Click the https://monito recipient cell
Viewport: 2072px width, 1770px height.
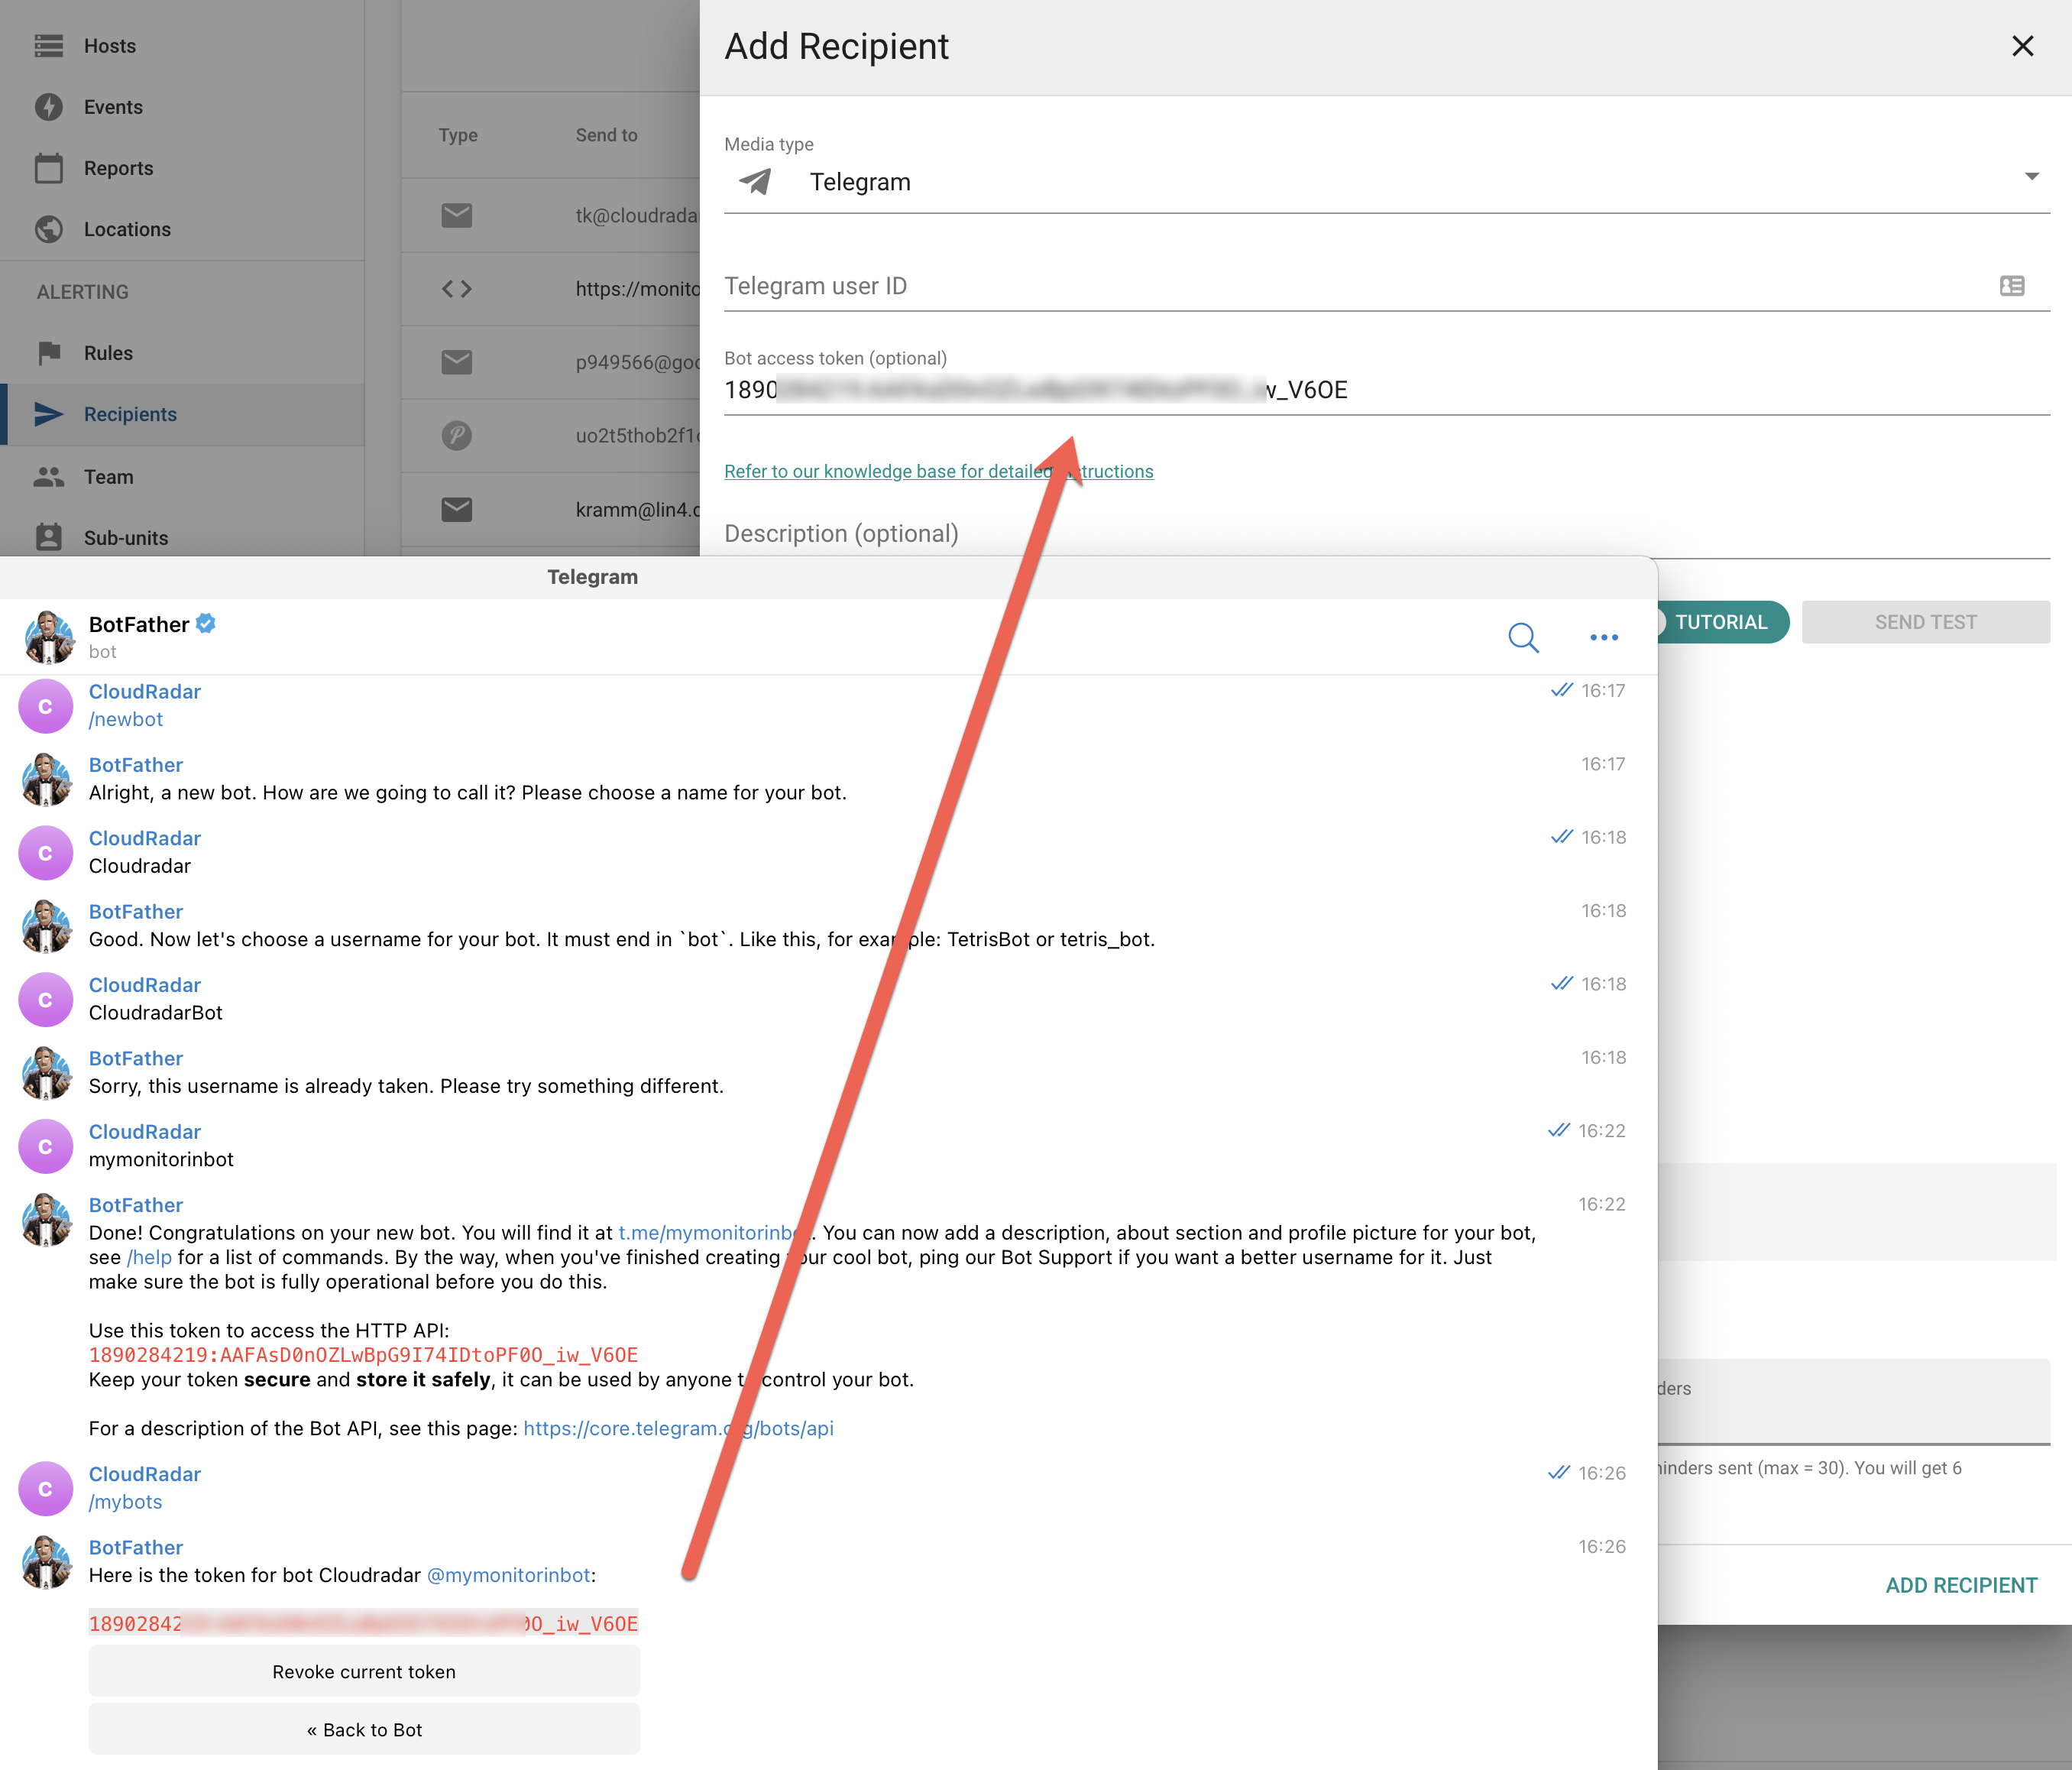click(637, 289)
